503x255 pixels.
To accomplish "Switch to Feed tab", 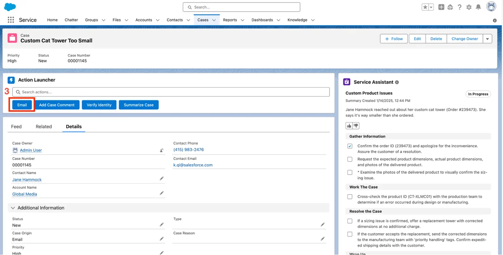I will click(x=16, y=126).
